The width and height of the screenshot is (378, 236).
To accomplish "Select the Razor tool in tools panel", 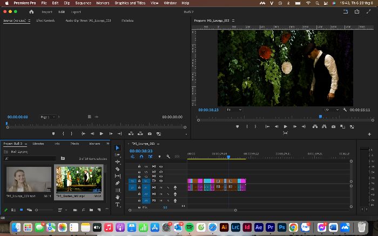I will click(117, 169).
